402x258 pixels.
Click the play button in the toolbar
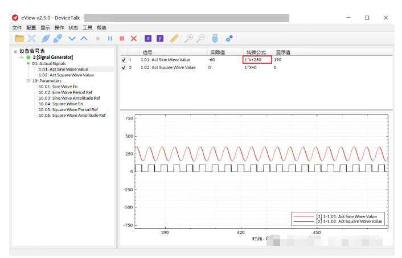pyautogui.click(x=98, y=39)
